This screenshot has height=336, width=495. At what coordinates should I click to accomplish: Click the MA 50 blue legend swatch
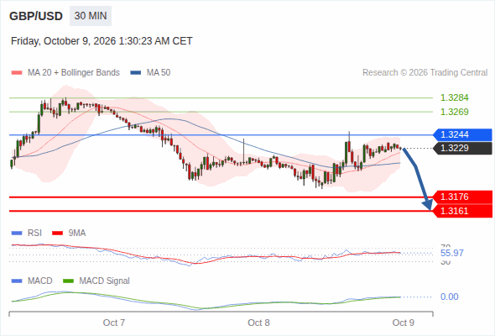pyautogui.click(x=136, y=73)
